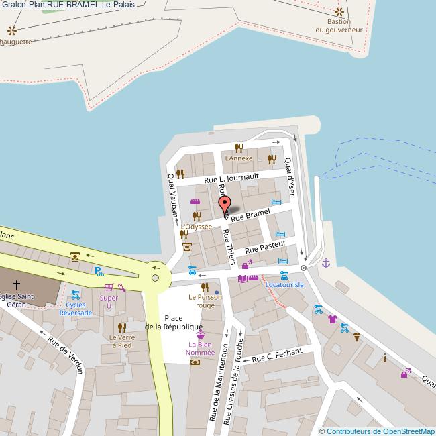This screenshot has width=436, height=436.
Task: Click the roundabout circle near Quai Vauban
Action: pyautogui.click(x=156, y=278)
